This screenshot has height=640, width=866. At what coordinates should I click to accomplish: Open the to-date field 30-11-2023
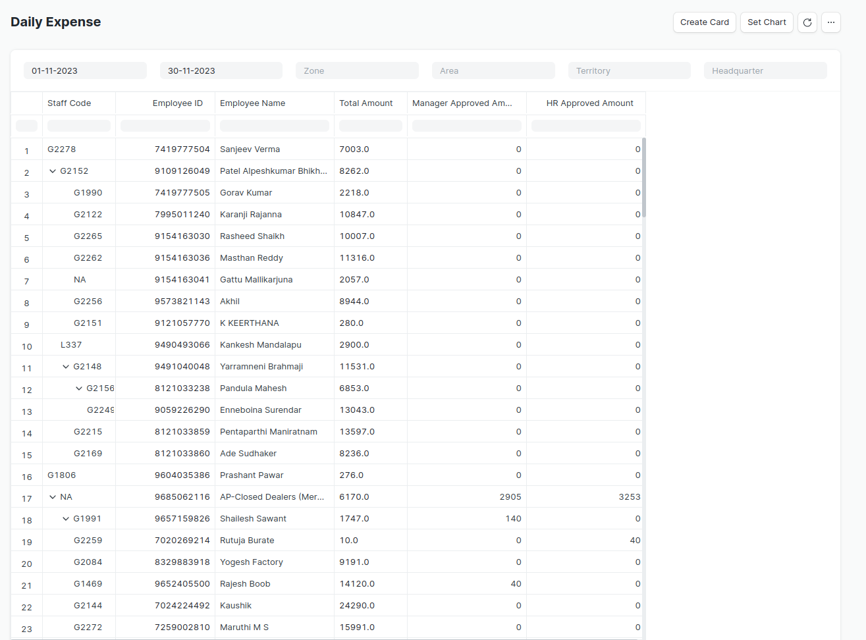coord(221,71)
